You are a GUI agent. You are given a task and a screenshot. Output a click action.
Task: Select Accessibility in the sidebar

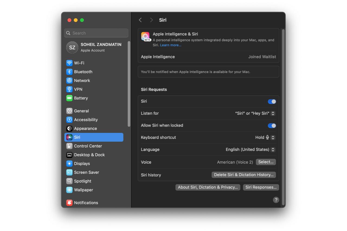coord(94,120)
